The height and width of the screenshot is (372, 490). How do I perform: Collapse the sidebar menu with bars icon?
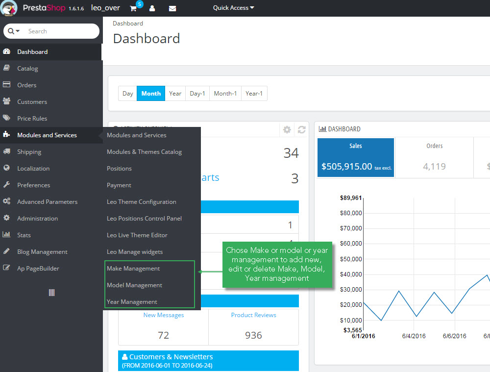pyautogui.click(x=51, y=293)
